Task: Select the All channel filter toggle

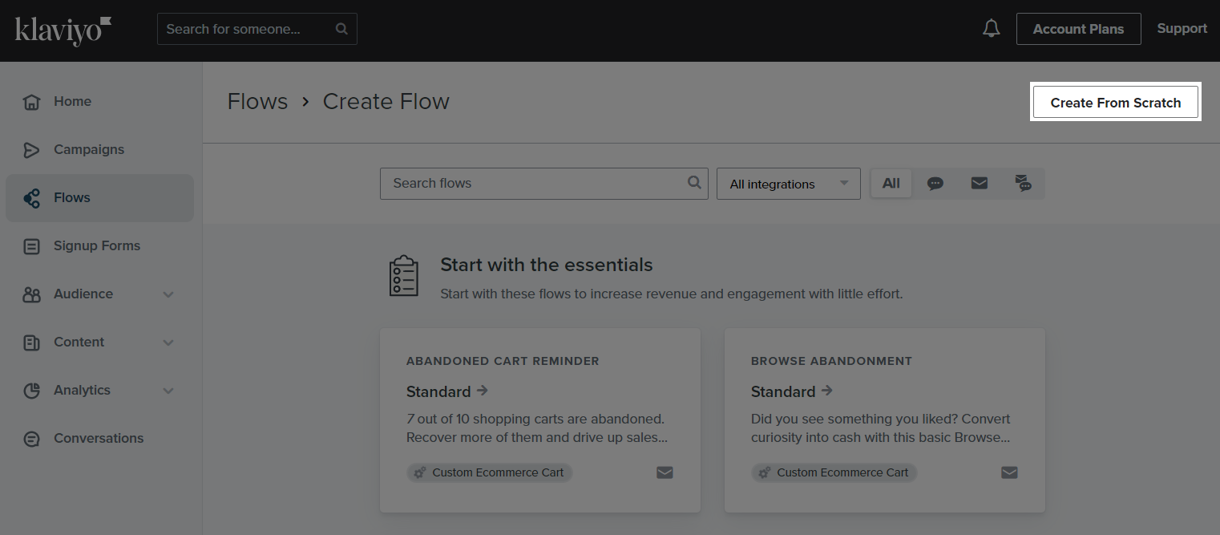Action: coord(891,184)
